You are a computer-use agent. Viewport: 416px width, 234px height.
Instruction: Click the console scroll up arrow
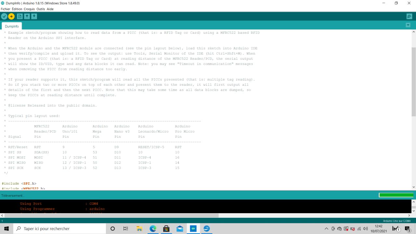(413, 202)
